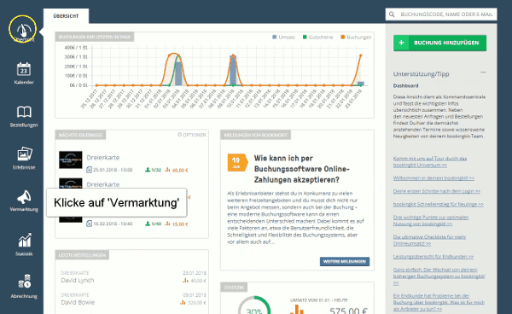512x314 pixels.
Task: Collapse the Unterstützung/Tipp panel
Action: pyautogui.click(x=483, y=73)
